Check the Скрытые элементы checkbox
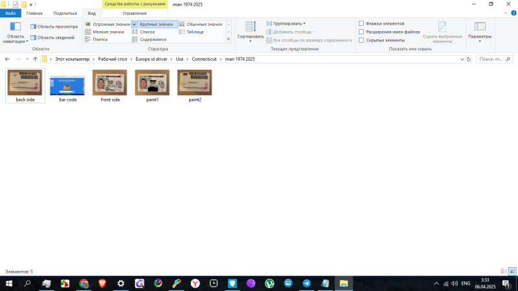 361,40
